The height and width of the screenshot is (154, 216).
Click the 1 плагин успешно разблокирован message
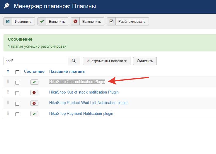37,46
